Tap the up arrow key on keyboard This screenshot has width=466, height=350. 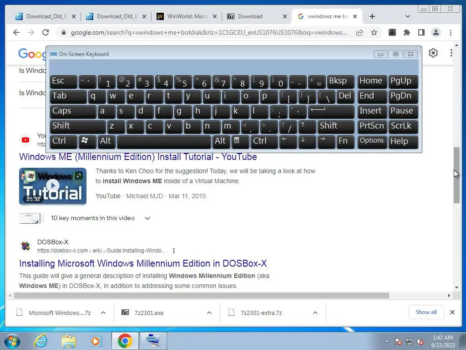pyautogui.click(x=307, y=127)
